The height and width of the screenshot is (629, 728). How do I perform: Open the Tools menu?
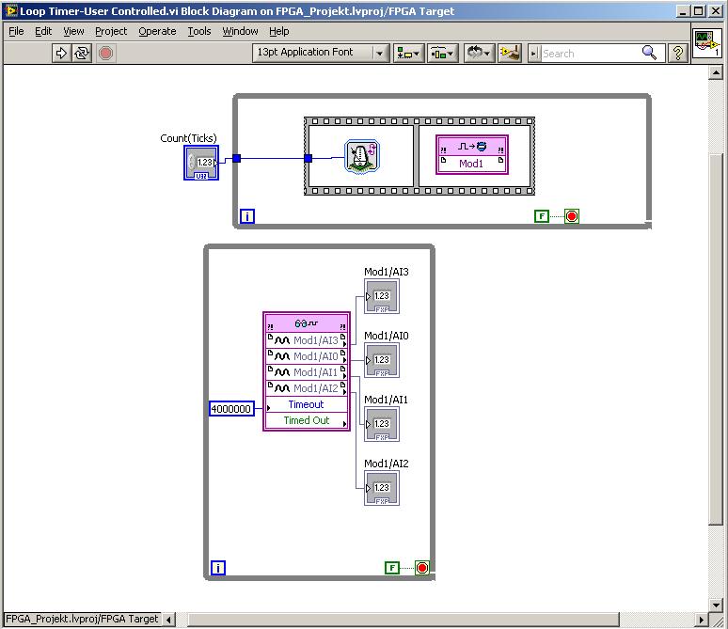click(x=199, y=31)
